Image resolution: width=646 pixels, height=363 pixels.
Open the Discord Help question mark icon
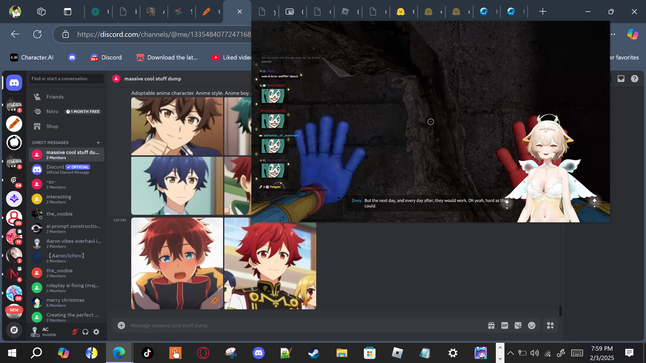tap(635, 79)
